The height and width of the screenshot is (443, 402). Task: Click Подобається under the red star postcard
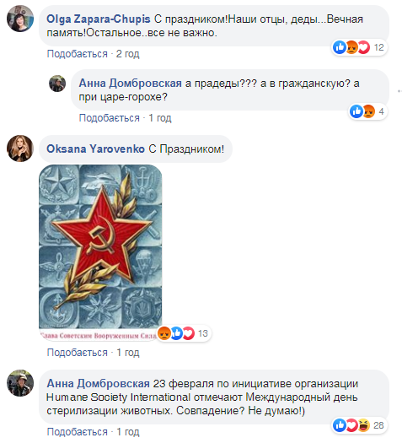(x=78, y=353)
